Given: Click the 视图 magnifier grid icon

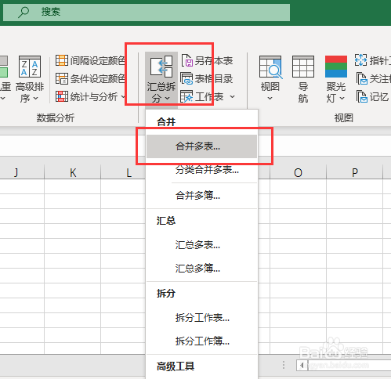Looking at the screenshot, I should (270, 67).
